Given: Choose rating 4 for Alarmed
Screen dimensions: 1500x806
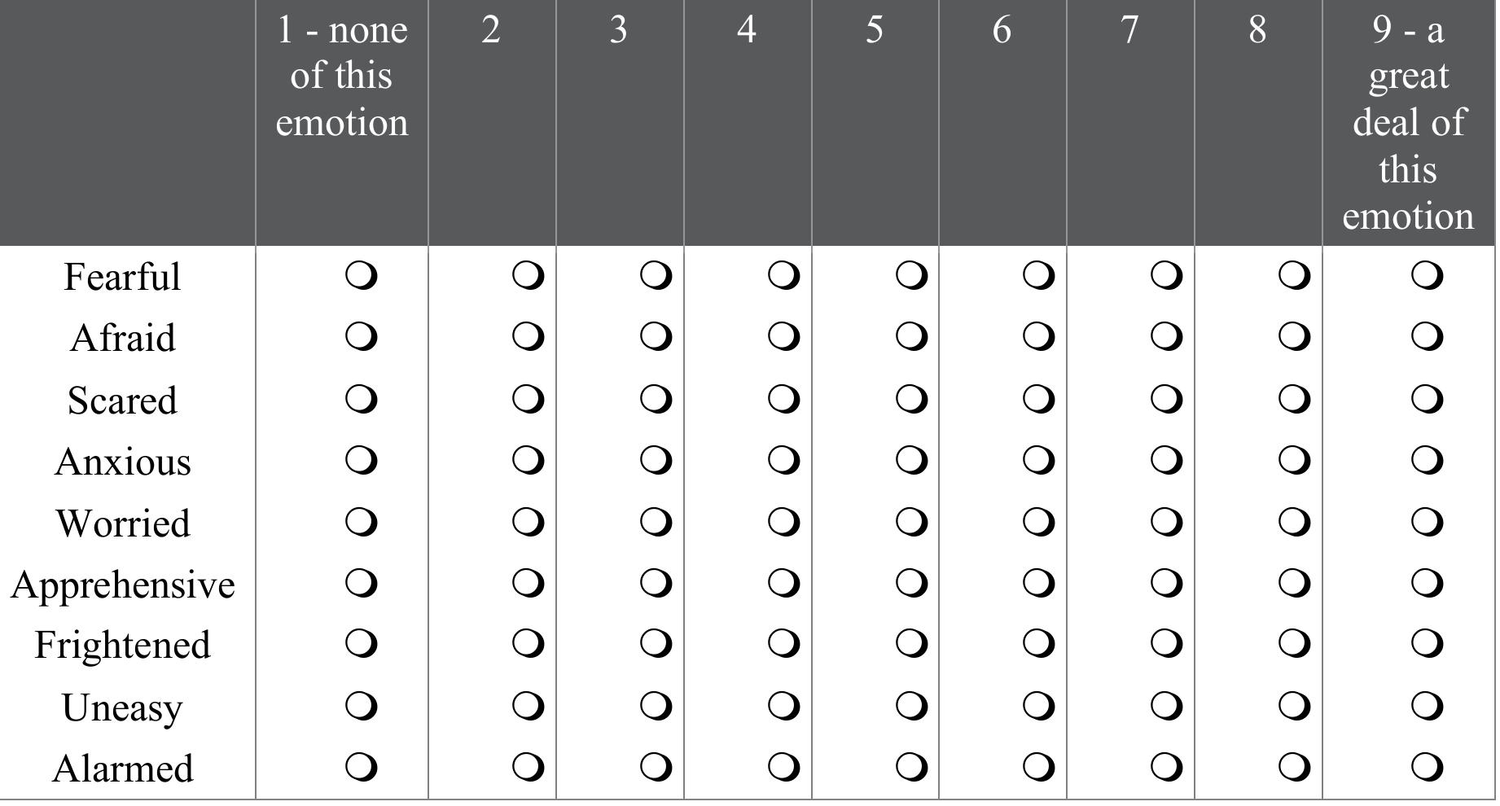Looking at the screenshot, I should coord(783,767).
